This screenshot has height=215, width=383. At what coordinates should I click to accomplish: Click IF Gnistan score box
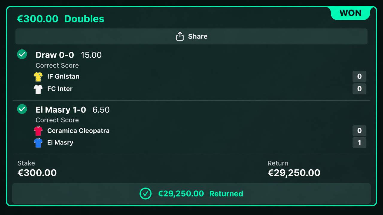pos(359,76)
